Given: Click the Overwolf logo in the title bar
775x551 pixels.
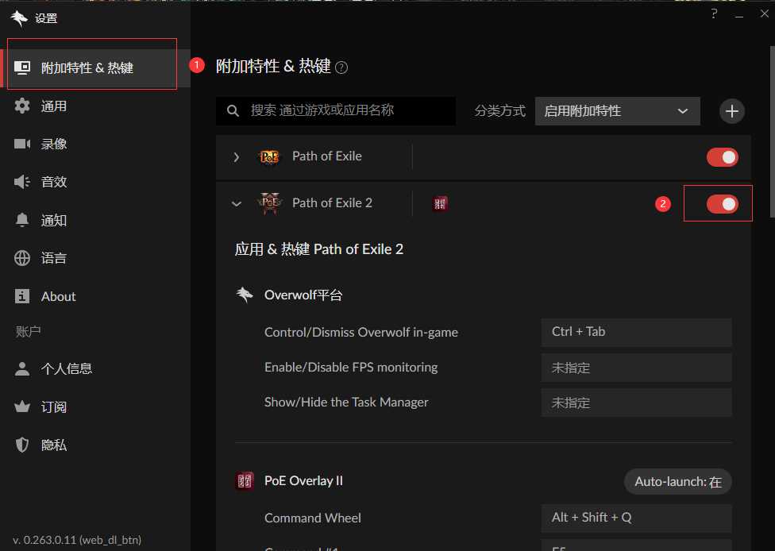Looking at the screenshot, I should [x=19, y=16].
